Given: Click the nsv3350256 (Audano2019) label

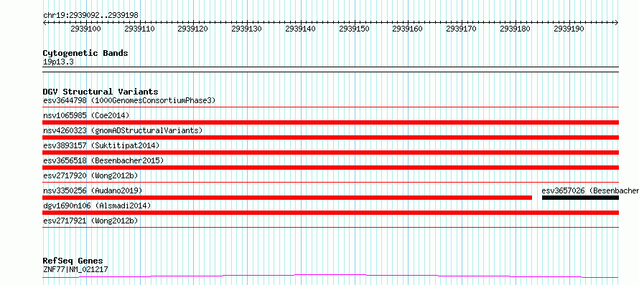Looking at the screenshot, I should pos(93,190).
